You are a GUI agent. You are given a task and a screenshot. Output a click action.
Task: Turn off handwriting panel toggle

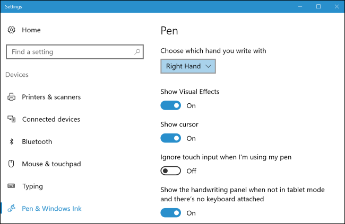(171, 213)
